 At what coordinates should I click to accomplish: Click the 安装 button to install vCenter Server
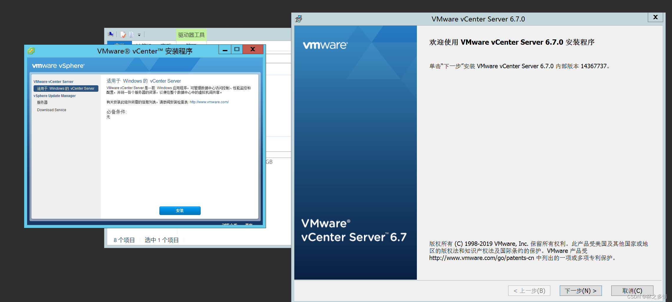180,211
